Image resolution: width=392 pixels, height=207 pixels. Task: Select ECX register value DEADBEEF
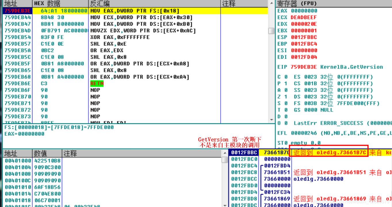click(x=304, y=18)
